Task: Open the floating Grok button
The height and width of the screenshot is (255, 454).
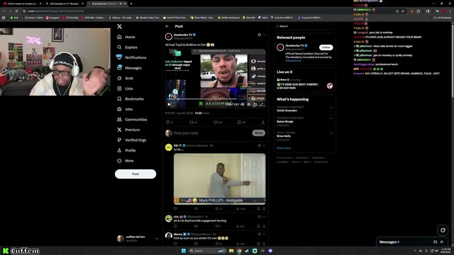Action: click(443, 230)
